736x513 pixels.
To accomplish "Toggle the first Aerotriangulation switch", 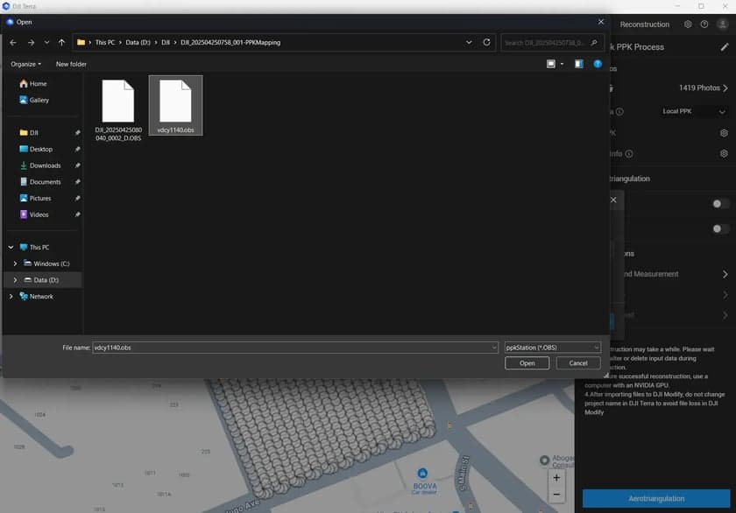I will coord(720,203).
